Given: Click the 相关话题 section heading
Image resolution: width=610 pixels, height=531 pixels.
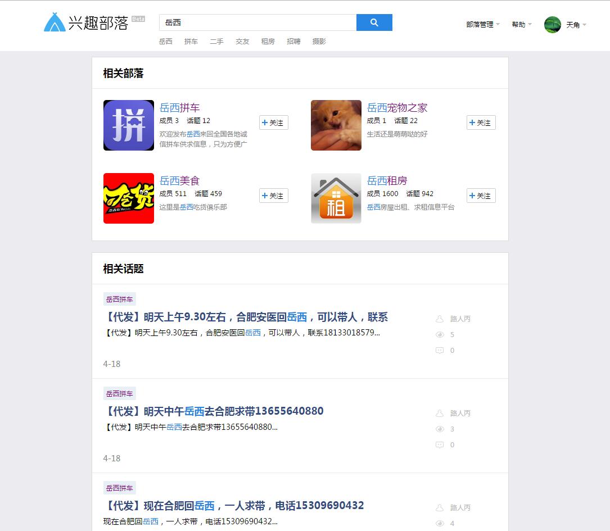Looking at the screenshot, I should point(123,269).
